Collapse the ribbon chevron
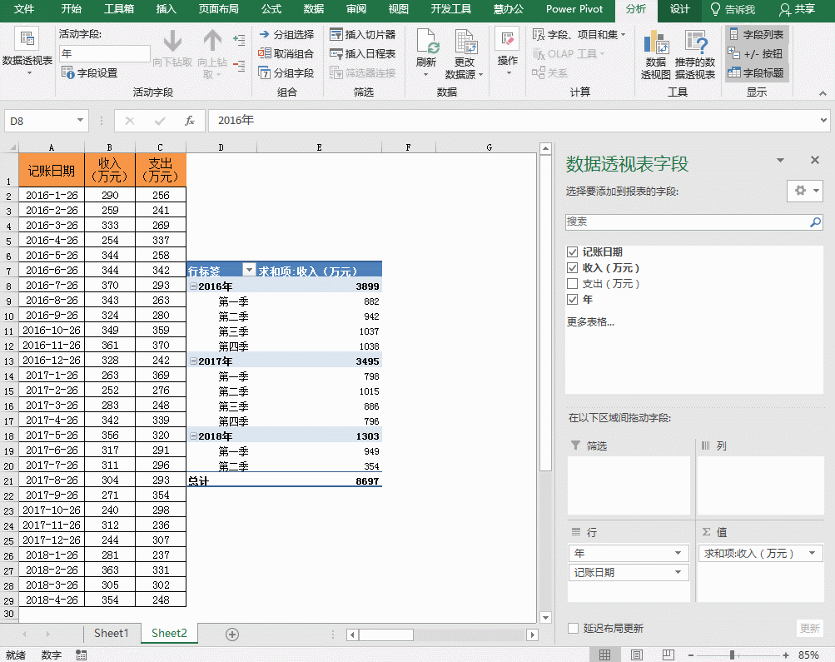Image resolution: width=835 pixels, height=662 pixels. [x=823, y=93]
